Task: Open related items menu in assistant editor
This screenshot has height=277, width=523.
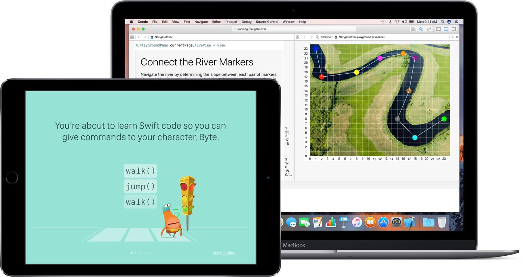Action: (x=297, y=37)
